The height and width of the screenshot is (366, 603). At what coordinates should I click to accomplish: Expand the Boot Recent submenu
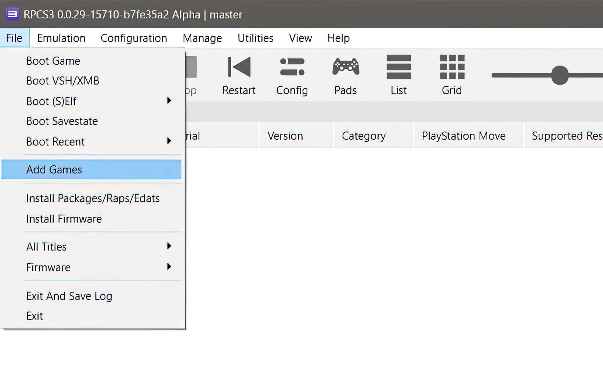(56, 141)
